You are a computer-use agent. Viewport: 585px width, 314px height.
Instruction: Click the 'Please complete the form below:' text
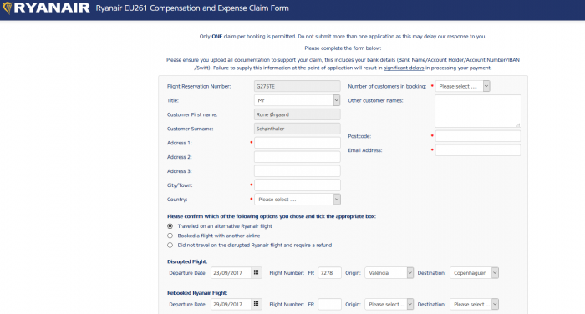tap(343, 48)
